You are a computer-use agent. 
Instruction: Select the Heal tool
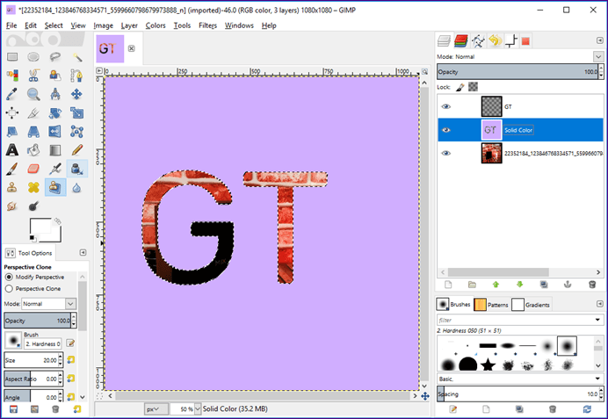pyautogui.click(x=33, y=188)
